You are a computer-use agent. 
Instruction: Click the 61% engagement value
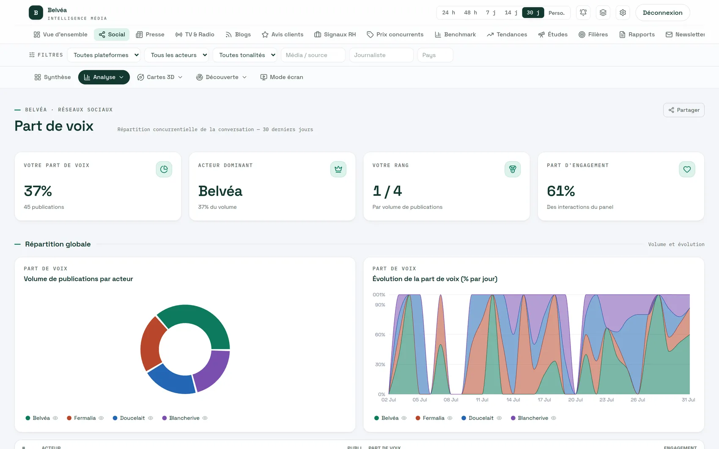coord(561,191)
